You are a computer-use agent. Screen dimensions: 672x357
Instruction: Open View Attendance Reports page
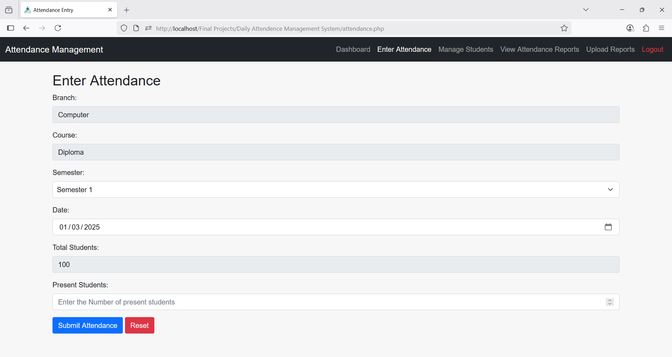coord(539,49)
